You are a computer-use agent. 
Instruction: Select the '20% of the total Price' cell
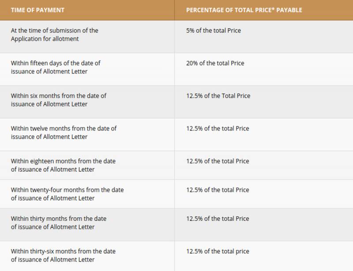click(x=215, y=63)
